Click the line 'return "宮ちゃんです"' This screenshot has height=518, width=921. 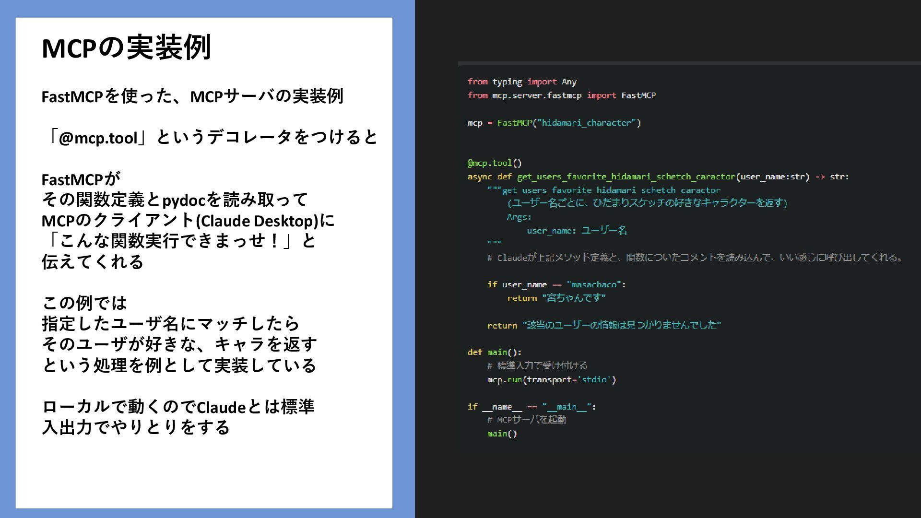click(556, 298)
